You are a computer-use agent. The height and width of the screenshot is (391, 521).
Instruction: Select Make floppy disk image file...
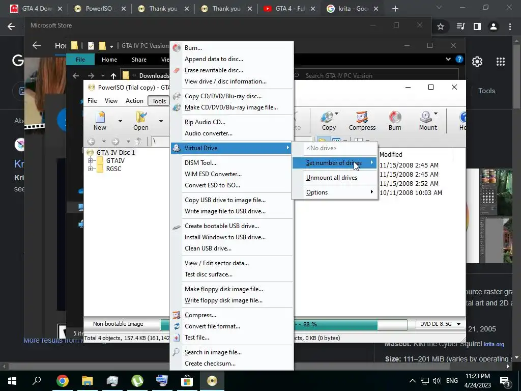(x=232, y=289)
